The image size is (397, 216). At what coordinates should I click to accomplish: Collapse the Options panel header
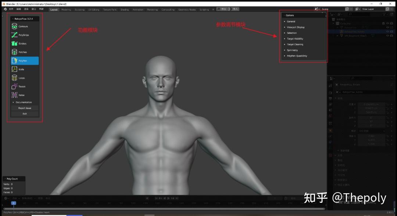(290, 15)
